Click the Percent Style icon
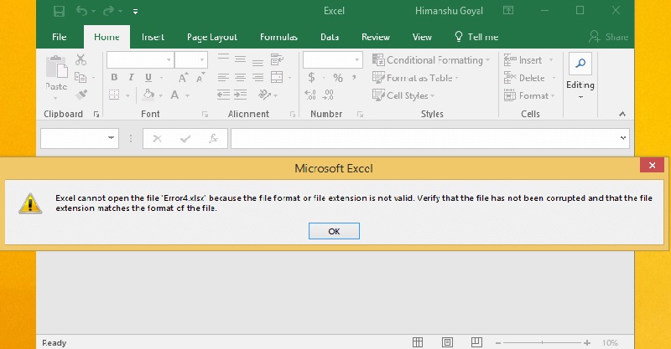 click(x=338, y=78)
